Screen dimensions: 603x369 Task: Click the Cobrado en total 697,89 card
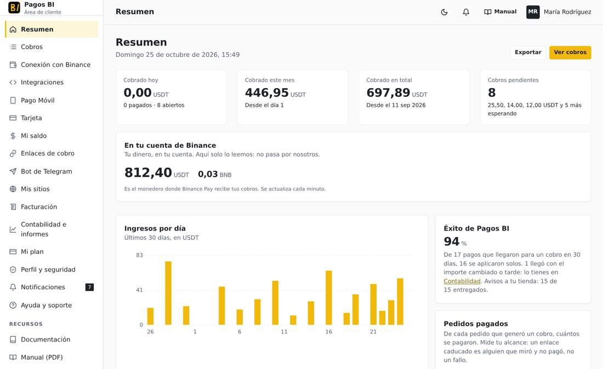click(x=414, y=97)
